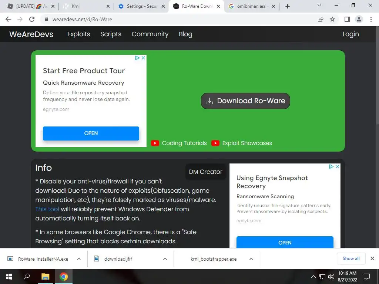
Task: Close the Start Free Product Tour ad
Action: point(143,58)
